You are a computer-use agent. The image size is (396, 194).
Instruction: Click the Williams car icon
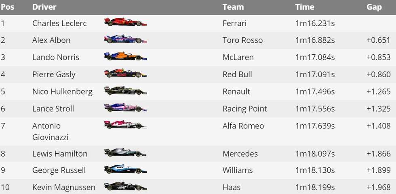click(126, 169)
